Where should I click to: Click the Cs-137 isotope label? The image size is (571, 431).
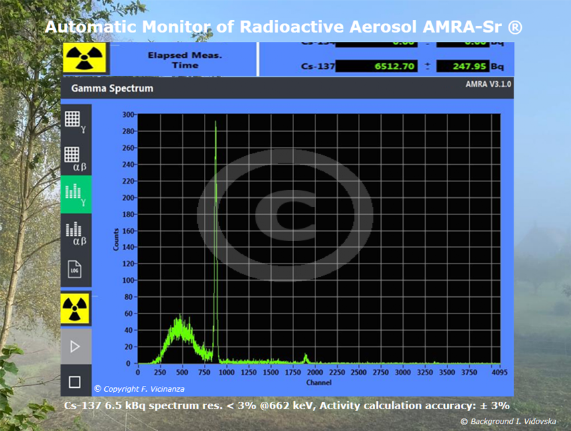tap(317, 66)
